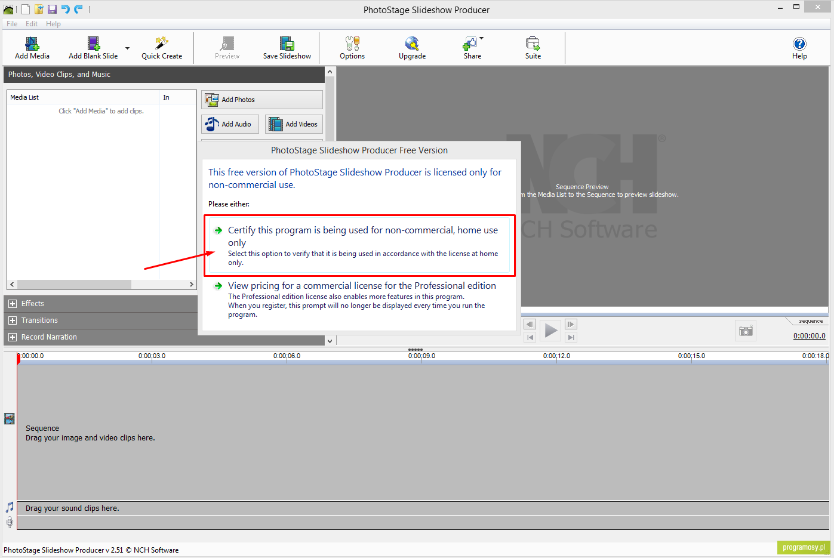Screen dimensions: 834x558
Task: Click the PhotoStage app icon in title bar
Action: tap(8, 10)
